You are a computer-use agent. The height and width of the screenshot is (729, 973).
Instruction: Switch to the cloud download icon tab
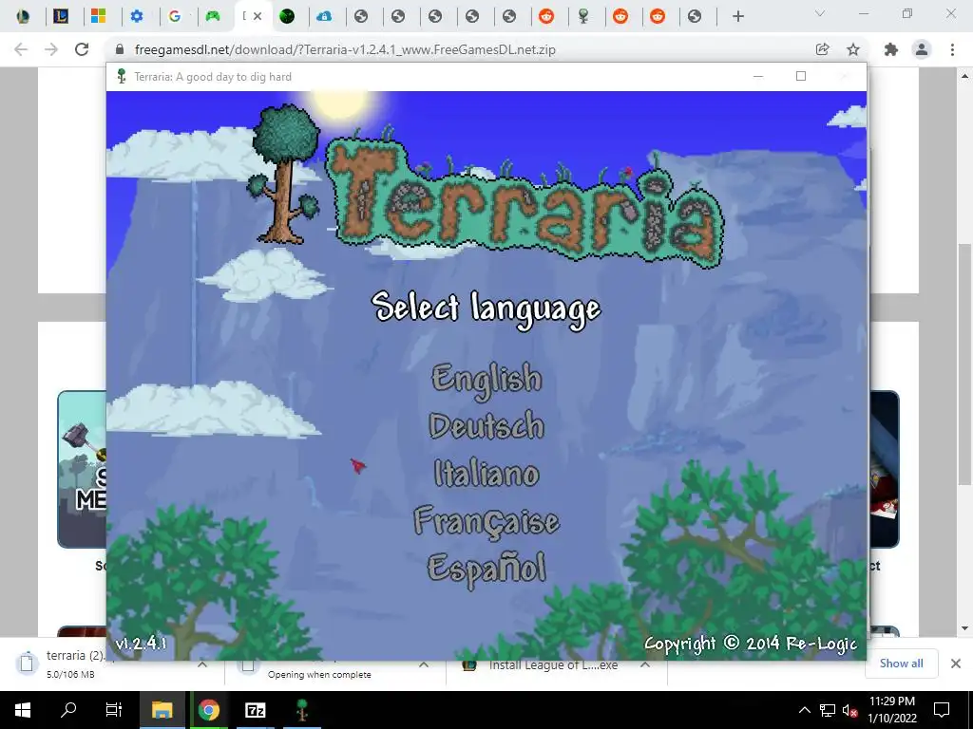pyautogui.click(x=324, y=16)
